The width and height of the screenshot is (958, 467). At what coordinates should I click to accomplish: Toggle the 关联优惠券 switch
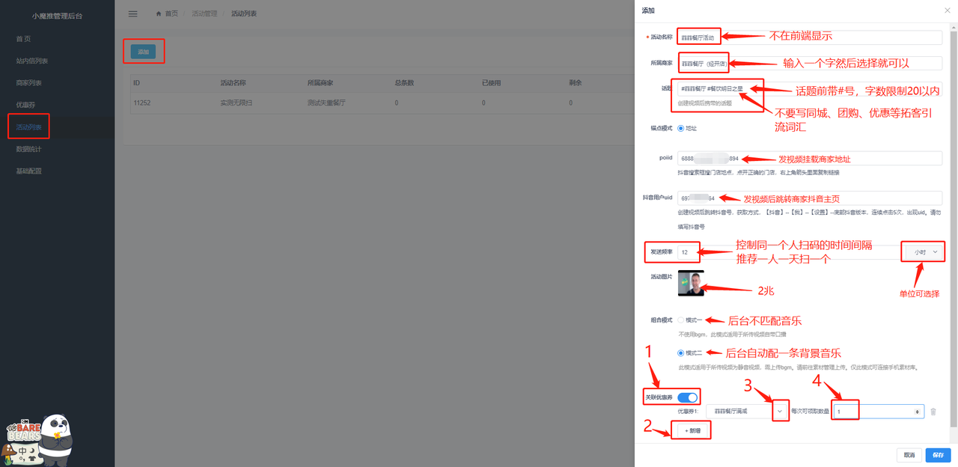click(687, 397)
